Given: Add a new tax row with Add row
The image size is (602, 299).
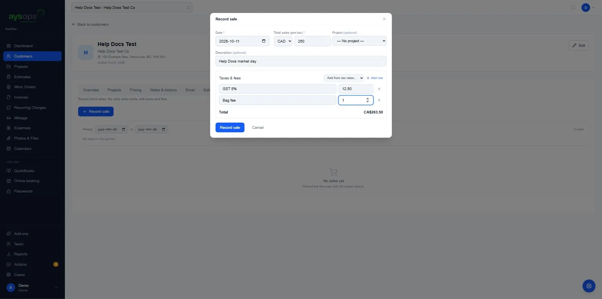Looking at the screenshot, I should pos(375,78).
